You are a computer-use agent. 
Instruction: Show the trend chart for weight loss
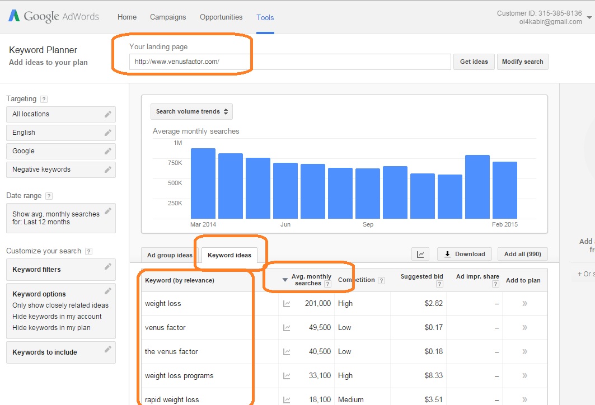[287, 304]
